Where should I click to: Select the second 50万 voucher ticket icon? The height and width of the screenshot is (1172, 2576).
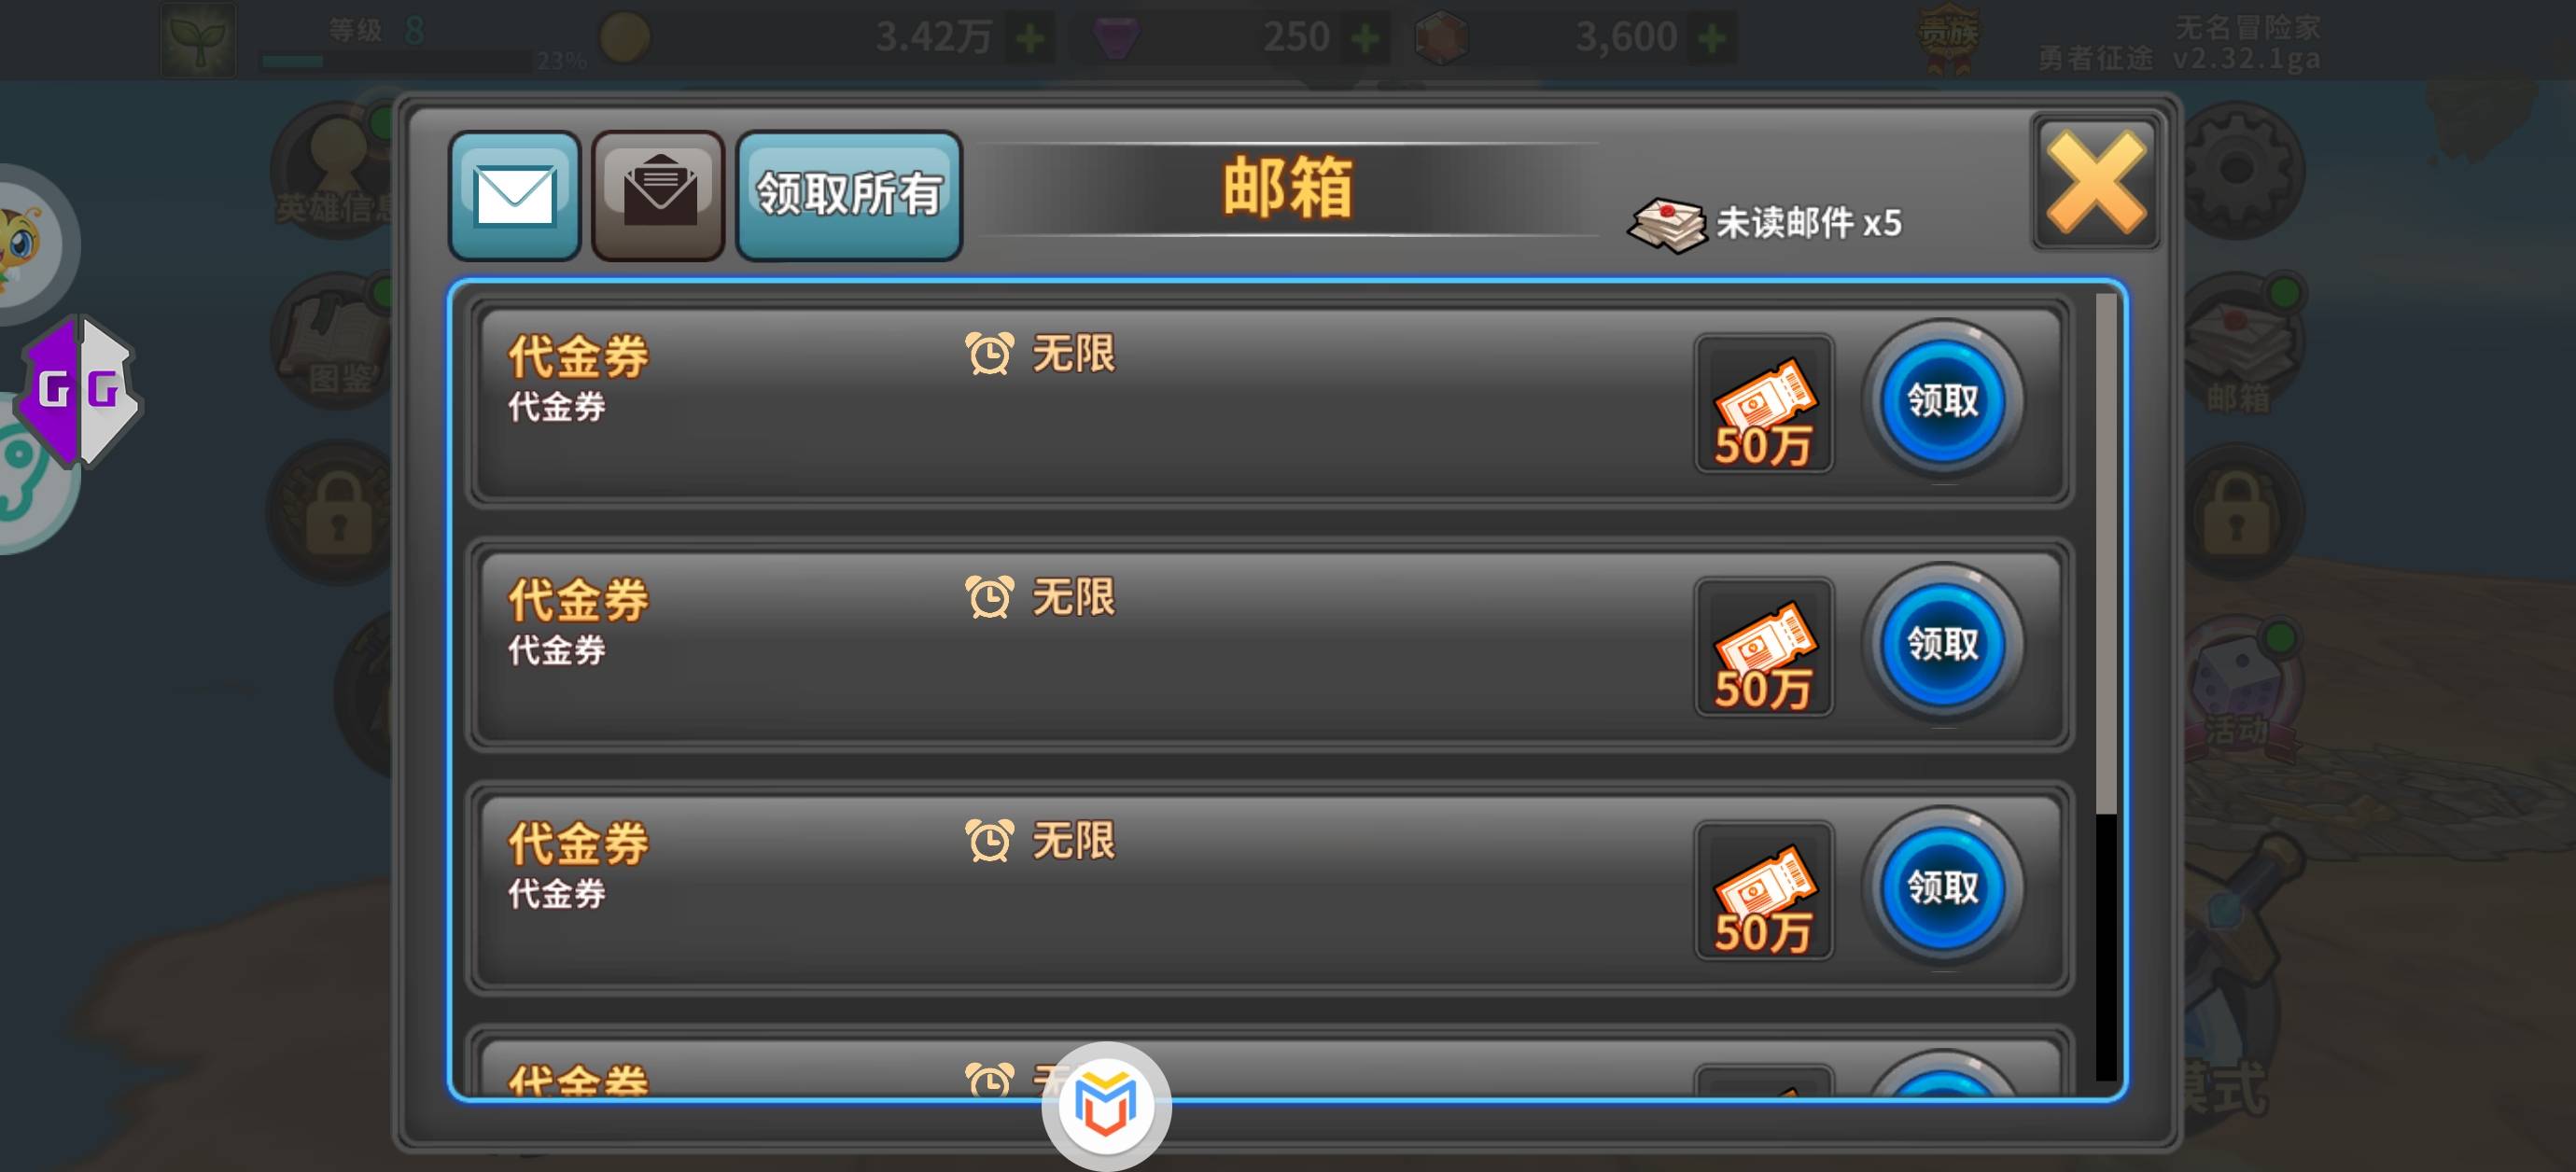(1764, 647)
